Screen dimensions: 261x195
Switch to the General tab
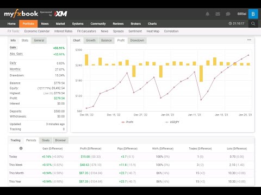click(x=39, y=40)
